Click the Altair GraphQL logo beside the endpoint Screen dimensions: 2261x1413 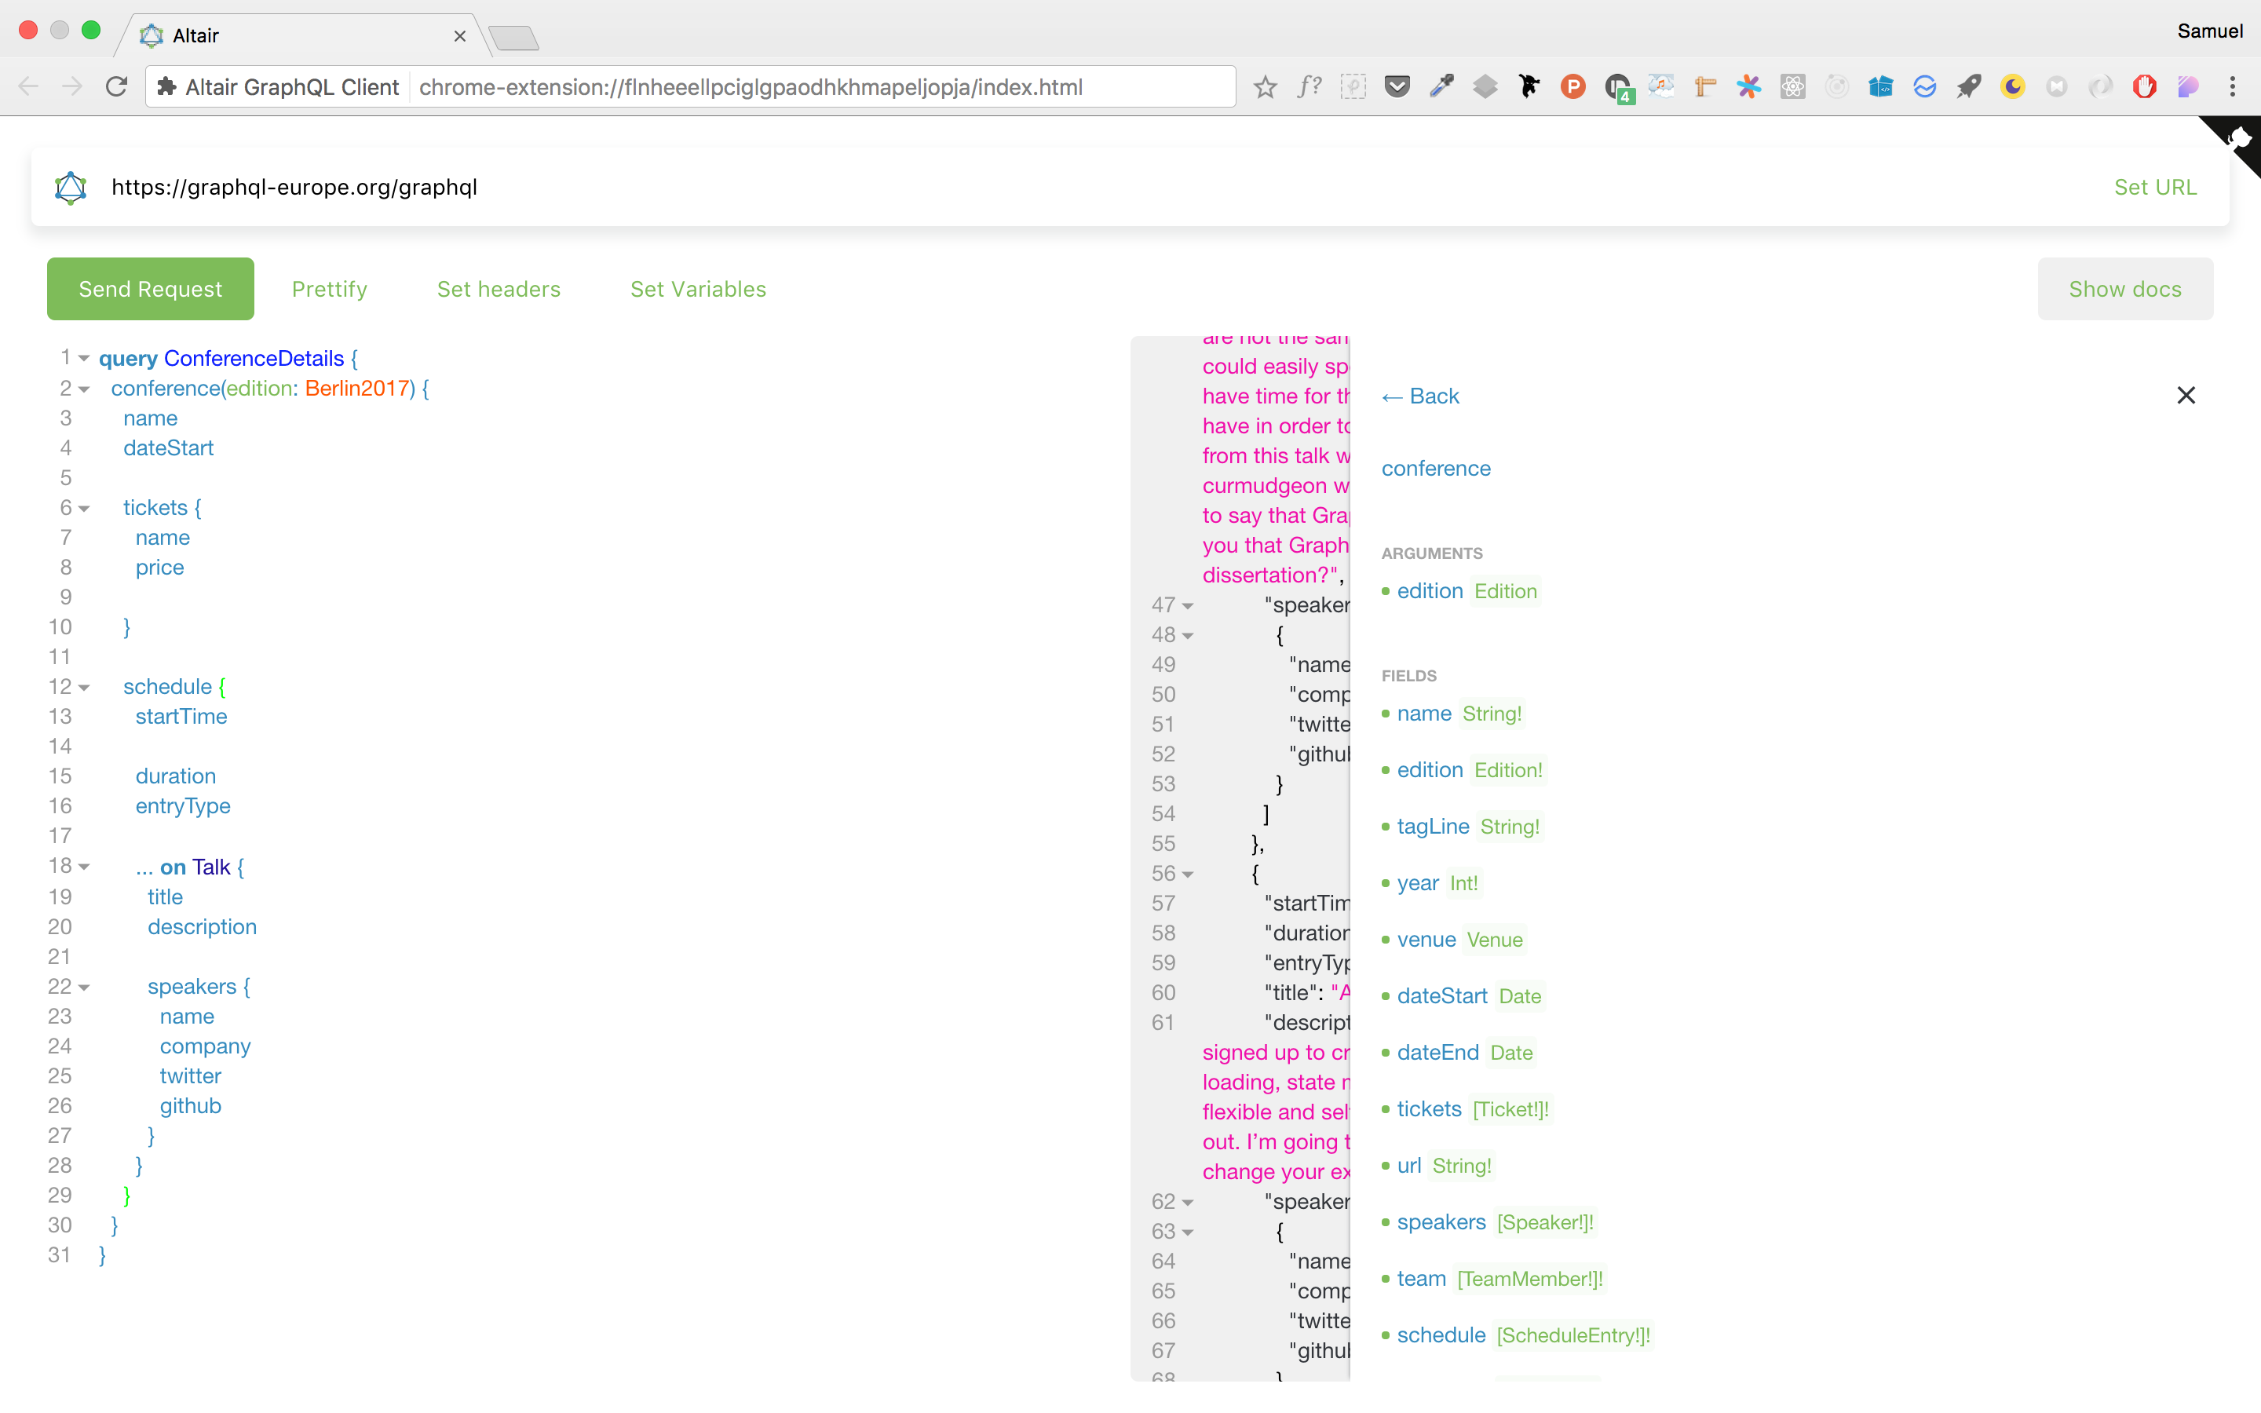pos(69,187)
